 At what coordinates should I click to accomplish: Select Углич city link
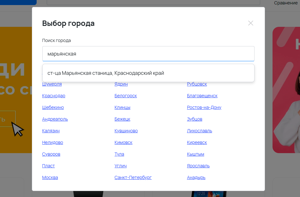(x=121, y=166)
